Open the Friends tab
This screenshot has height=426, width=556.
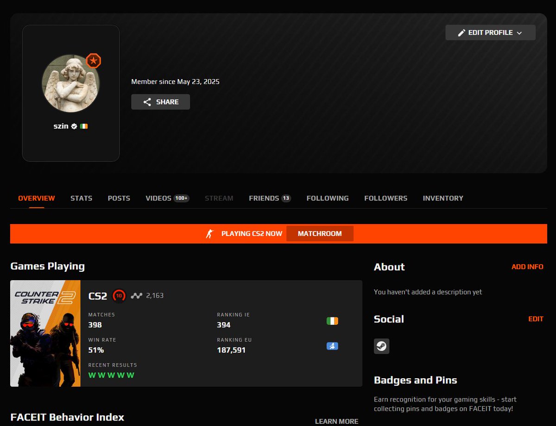pyautogui.click(x=270, y=198)
